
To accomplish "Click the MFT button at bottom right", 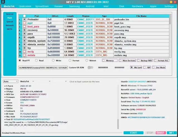I will pos(172,133).
